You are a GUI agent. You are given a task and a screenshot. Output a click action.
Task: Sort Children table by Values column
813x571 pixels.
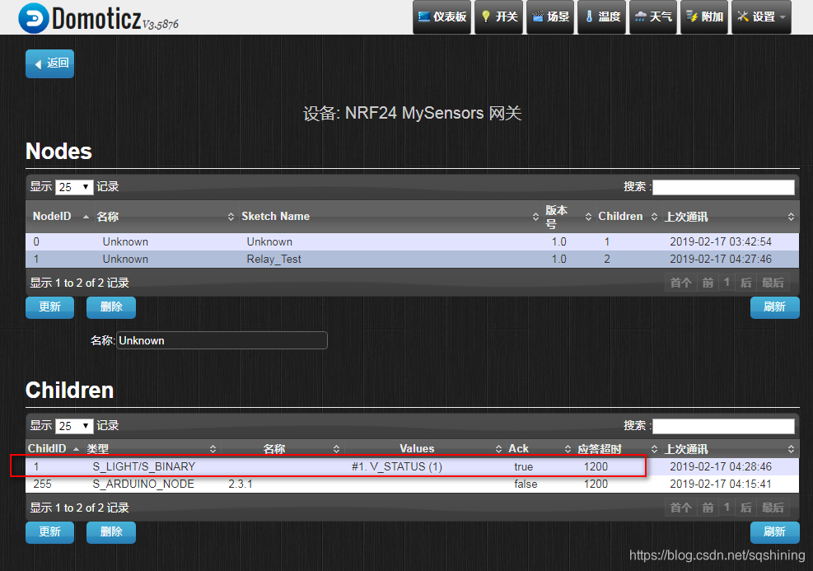click(x=425, y=448)
